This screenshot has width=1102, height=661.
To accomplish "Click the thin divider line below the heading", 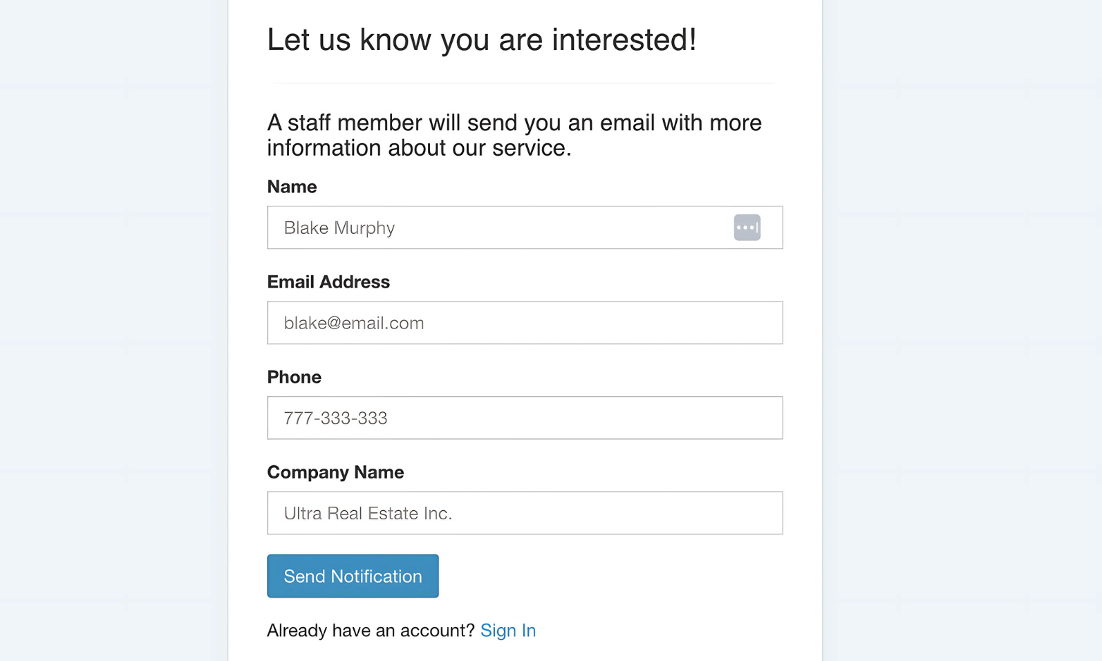I will click(522, 83).
